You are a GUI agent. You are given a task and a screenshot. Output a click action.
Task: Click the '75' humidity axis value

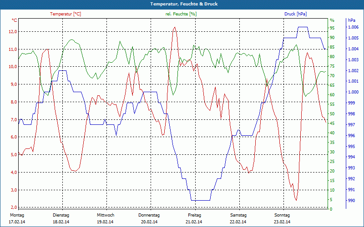coord(332,66)
